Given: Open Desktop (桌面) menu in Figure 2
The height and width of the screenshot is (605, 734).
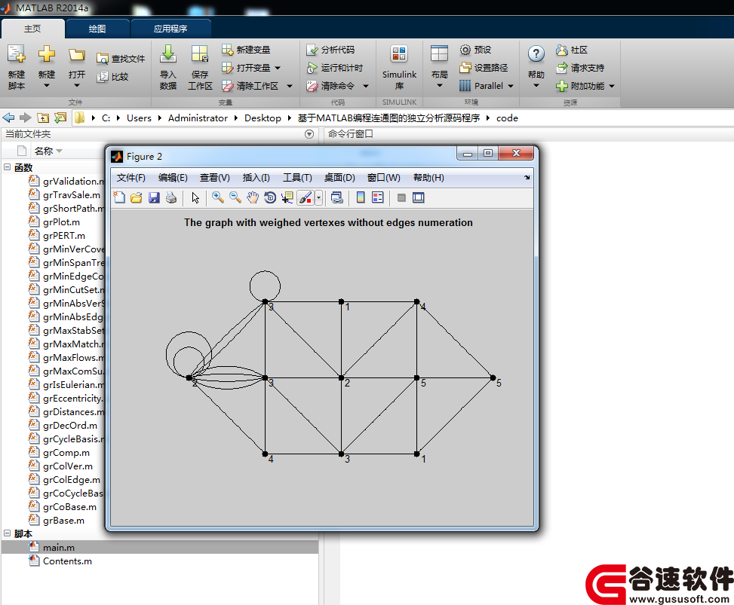Looking at the screenshot, I should pos(339,178).
